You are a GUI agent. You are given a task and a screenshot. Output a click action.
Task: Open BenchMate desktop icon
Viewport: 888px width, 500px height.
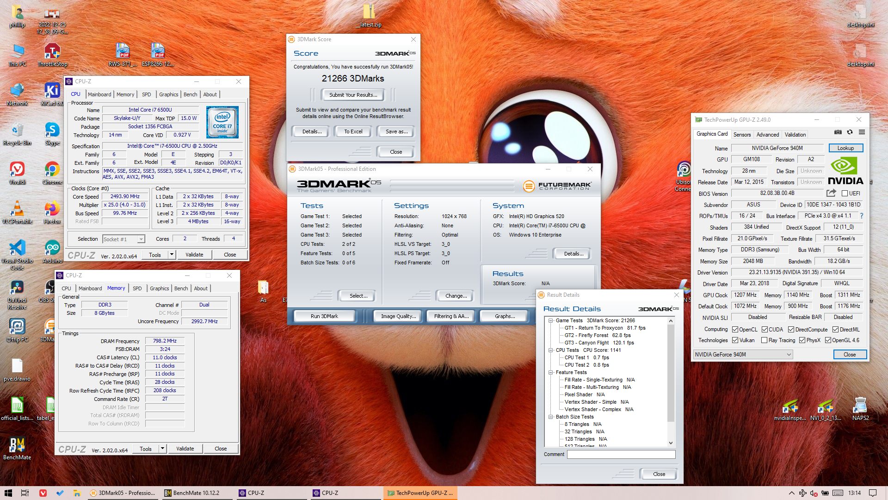pyautogui.click(x=17, y=448)
